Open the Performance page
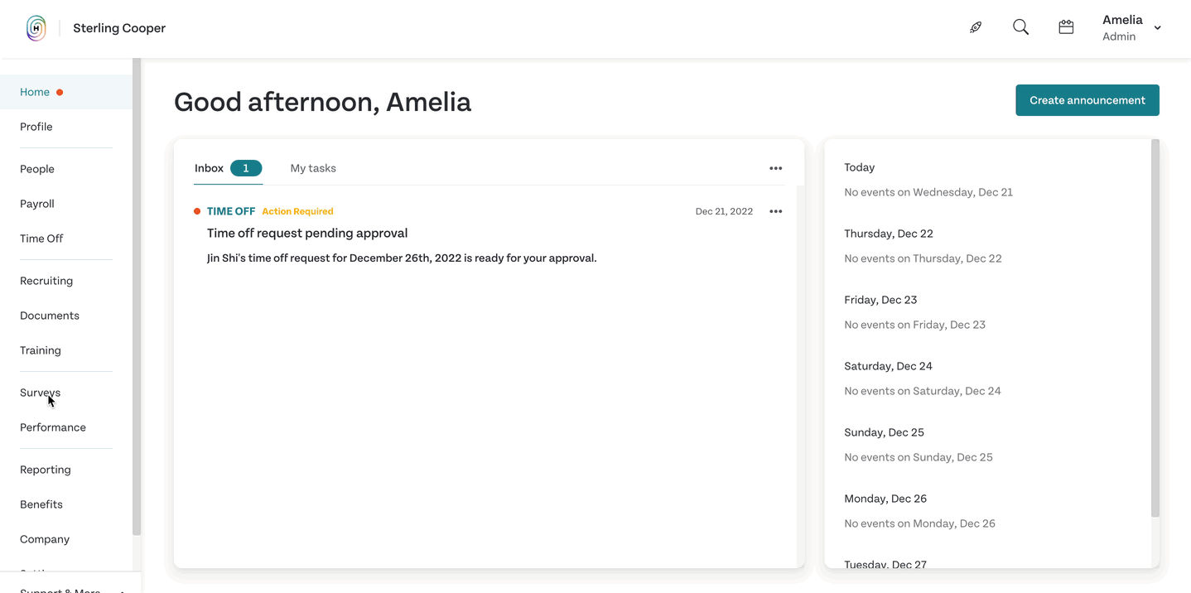This screenshot has height=593, width=1191. 53,427
